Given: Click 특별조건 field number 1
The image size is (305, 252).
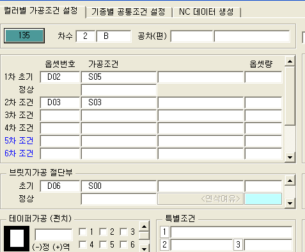Looking at the screenshot, I should point(231,232).
